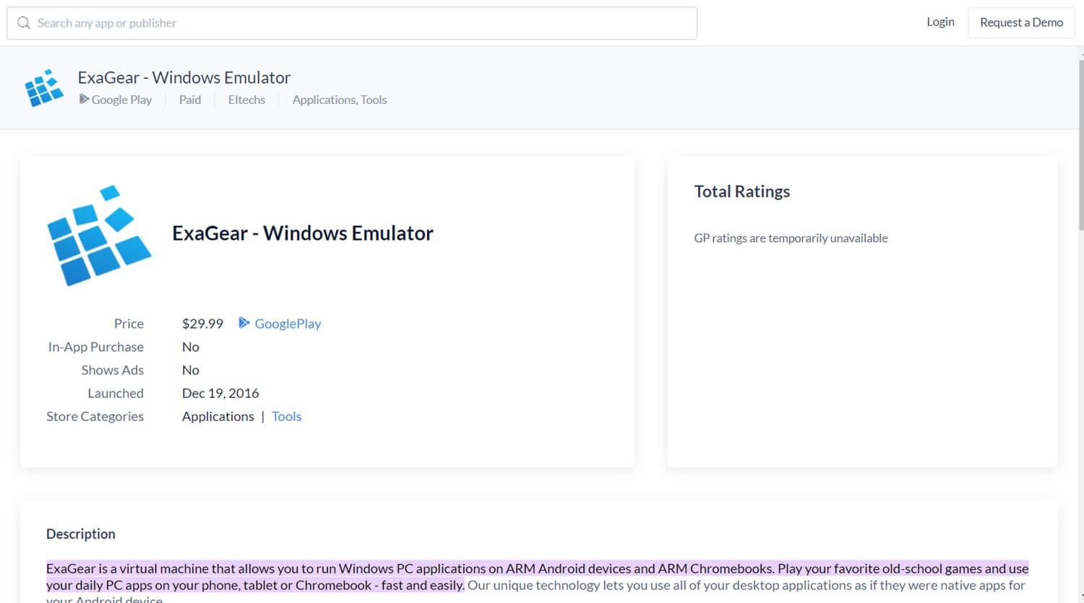Click the Applications store category
Image resolution: width=1084 pixels, height=603 pixels.
pyautogui.click(x=218, y=416)
